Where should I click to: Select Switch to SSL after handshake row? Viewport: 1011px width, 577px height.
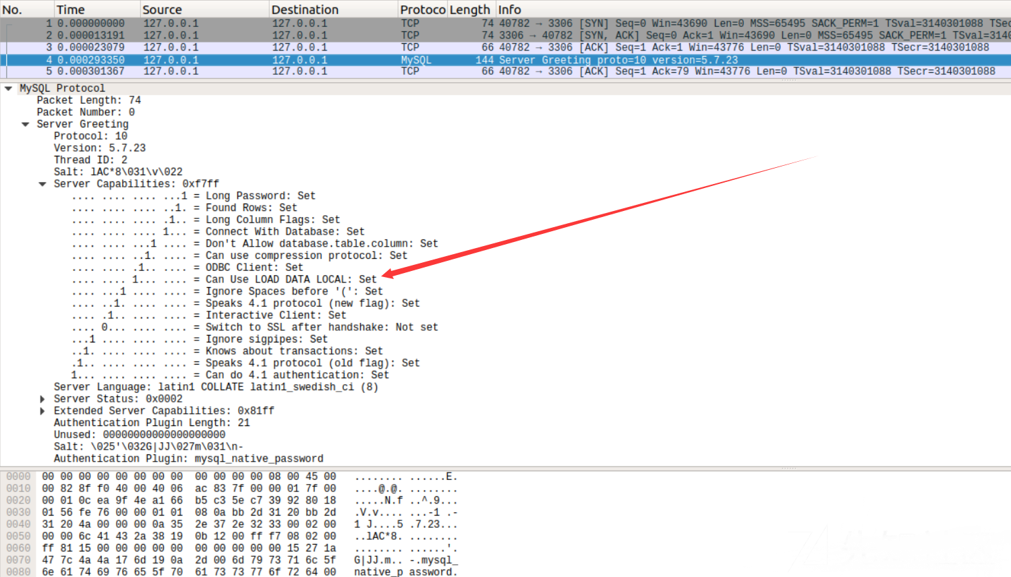pos(255,328)
